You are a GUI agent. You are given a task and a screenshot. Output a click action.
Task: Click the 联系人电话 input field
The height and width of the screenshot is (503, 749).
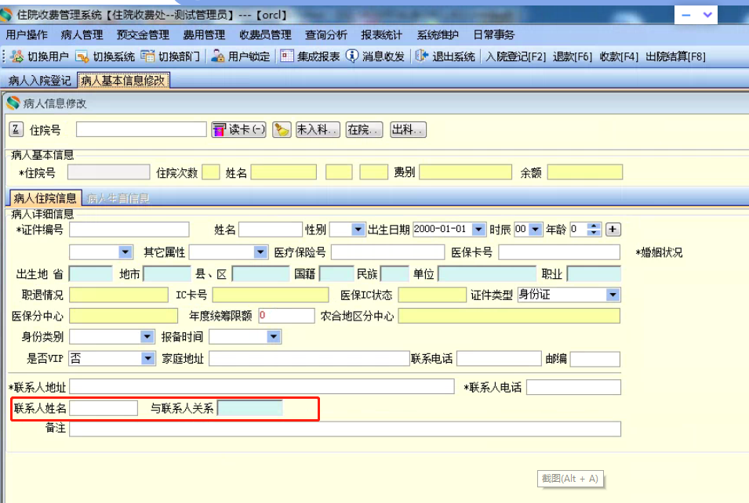tap(573, 387)
